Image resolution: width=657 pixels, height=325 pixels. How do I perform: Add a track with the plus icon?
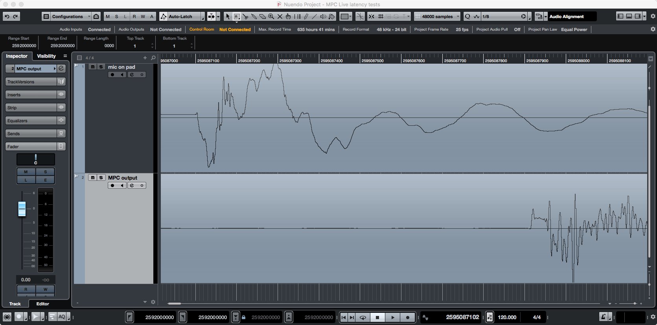click(145, 58)
